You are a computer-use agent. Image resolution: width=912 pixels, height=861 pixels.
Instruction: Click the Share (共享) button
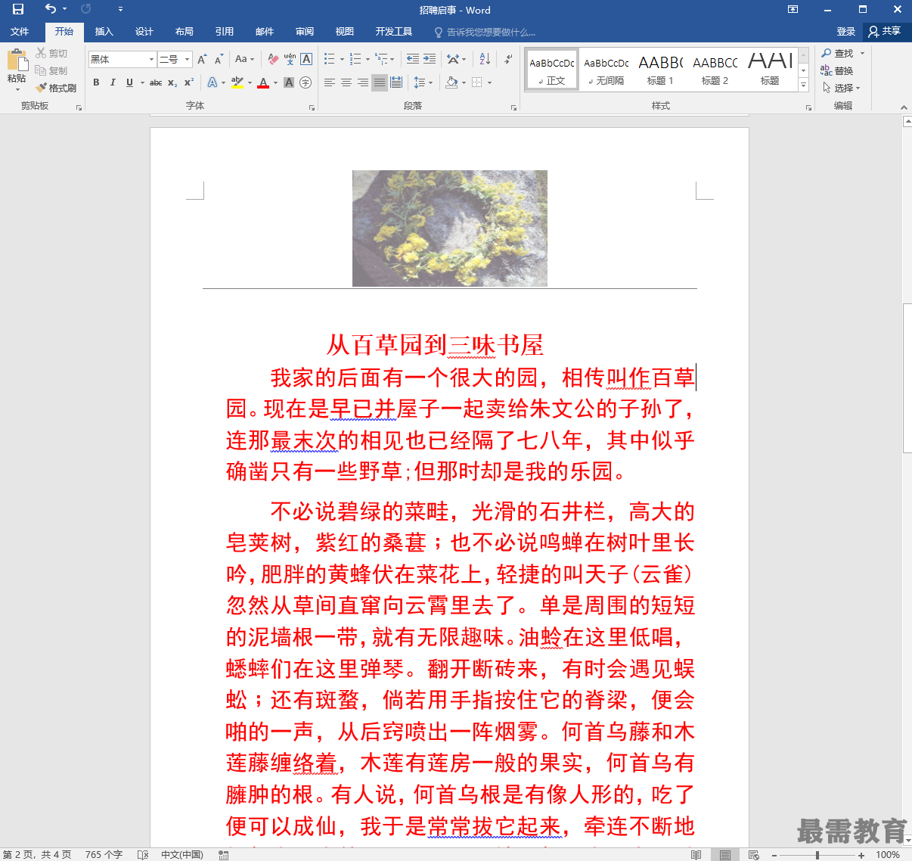click(x=886, y=31)
